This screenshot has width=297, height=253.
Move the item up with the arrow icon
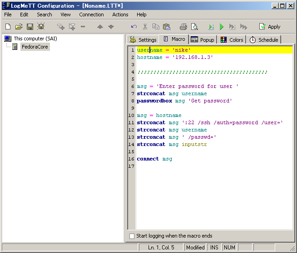(100, 27)
